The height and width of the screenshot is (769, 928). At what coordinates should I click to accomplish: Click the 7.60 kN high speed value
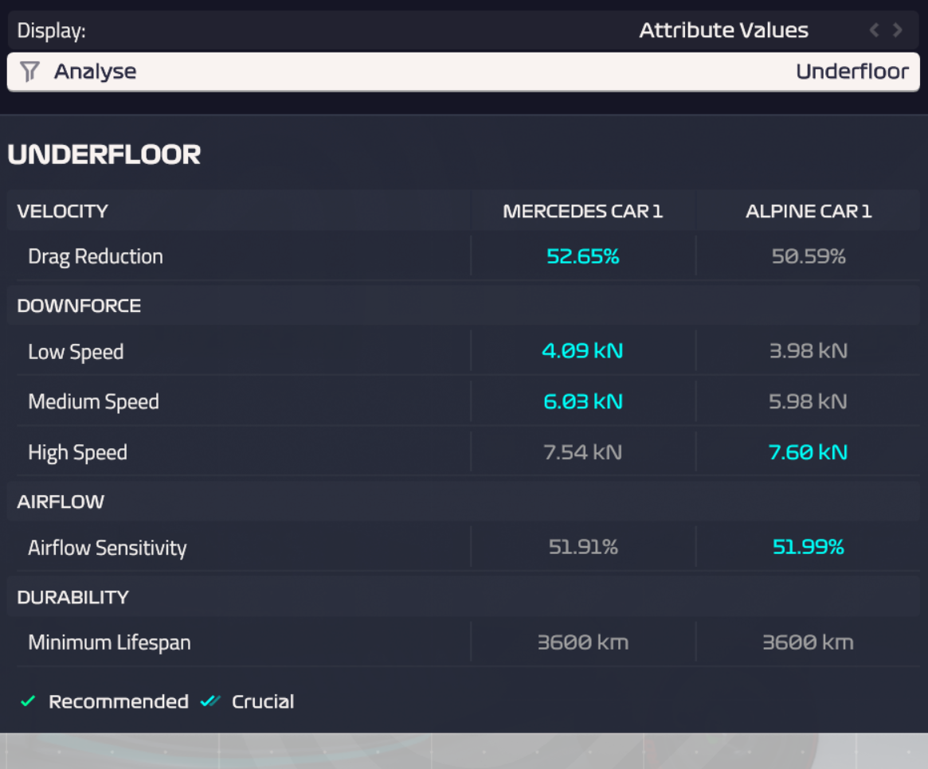(x=809, y=452)
